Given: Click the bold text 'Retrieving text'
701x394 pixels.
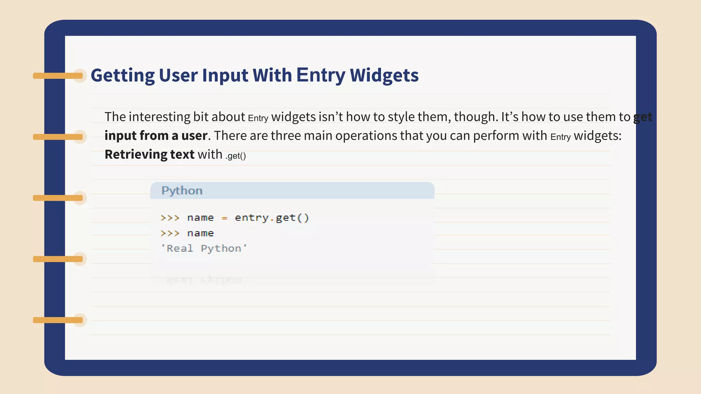Looking at the screenshot, I should coord(149,155).
